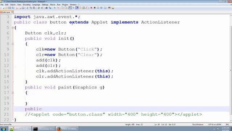
Task: Open the Settings menu
Action: 45,5
